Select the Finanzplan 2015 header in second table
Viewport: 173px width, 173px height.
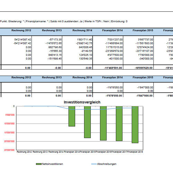[x=143, y=78]
